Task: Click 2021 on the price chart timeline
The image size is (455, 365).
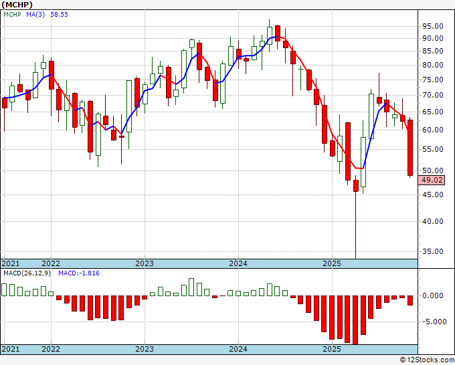Action: (x=11, y=263)
